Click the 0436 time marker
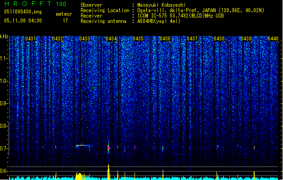 (165, 39)
